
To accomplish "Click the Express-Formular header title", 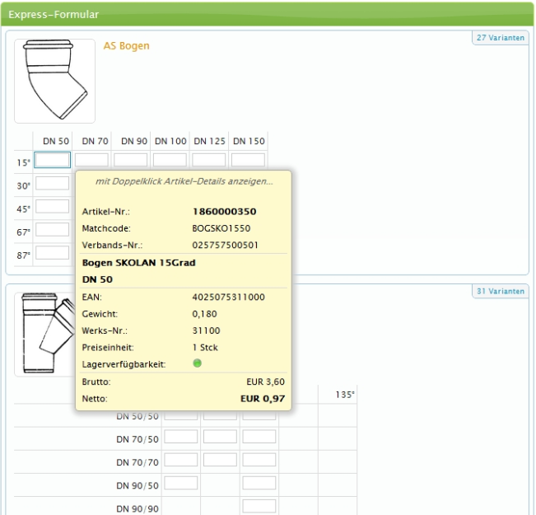I will click(x=54, y=14).
